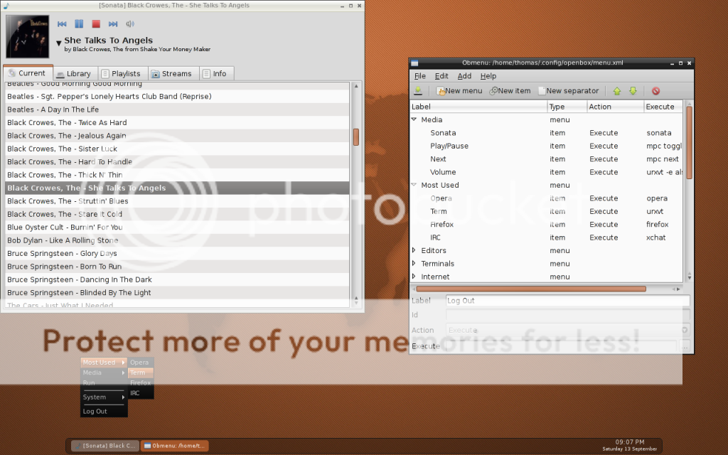Collapse the song info expander arrow

coord(59,43)
